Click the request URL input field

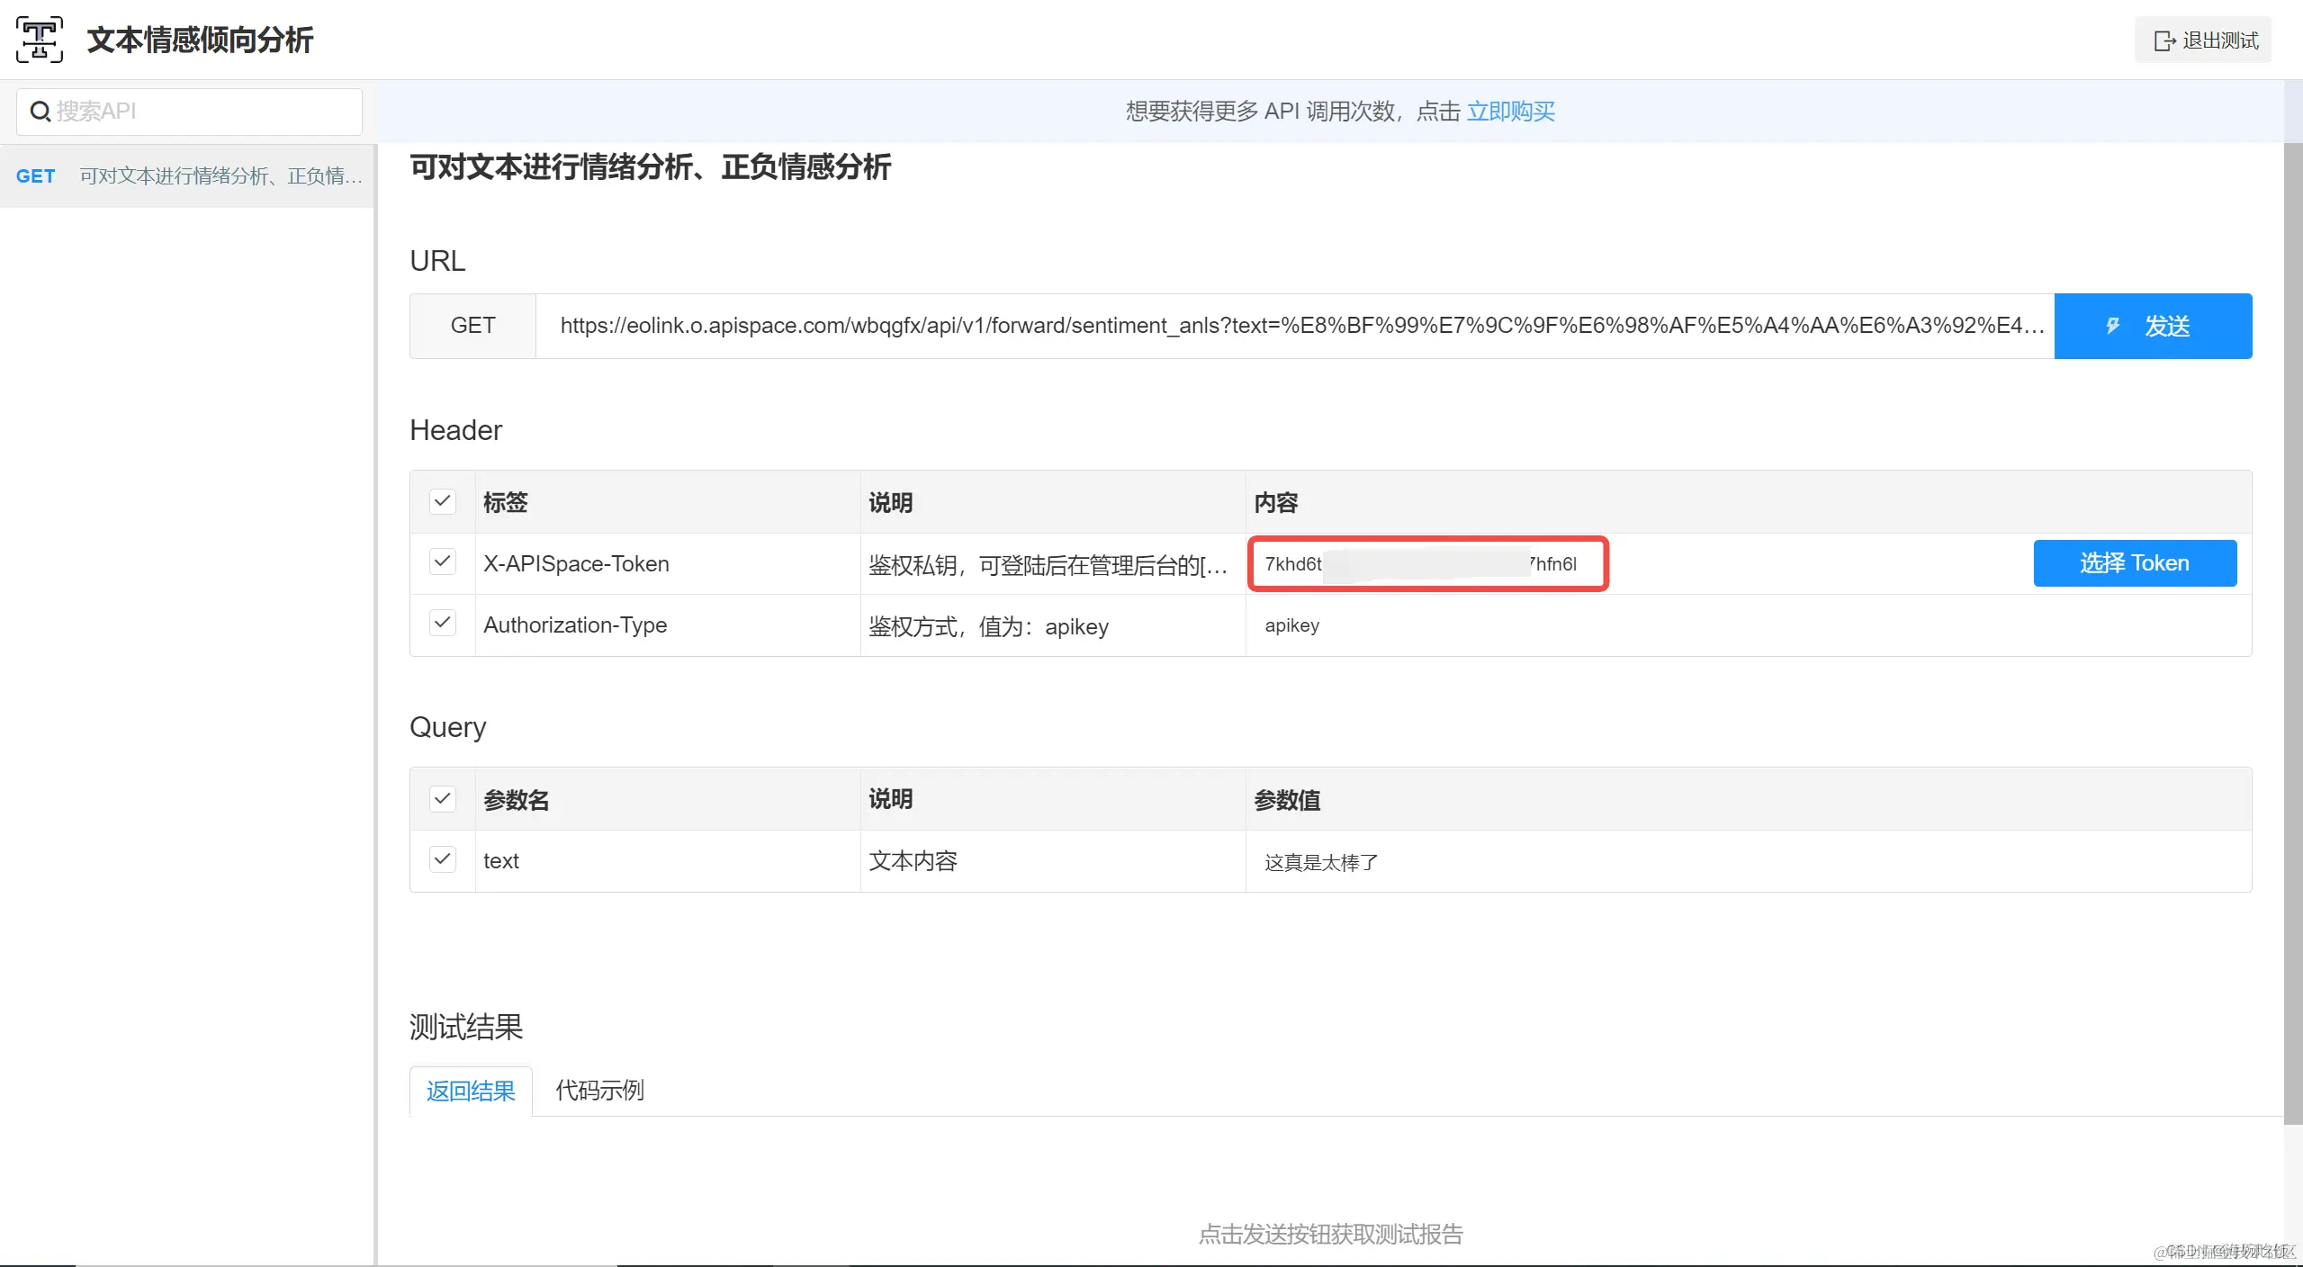[x=1294, y=326]
